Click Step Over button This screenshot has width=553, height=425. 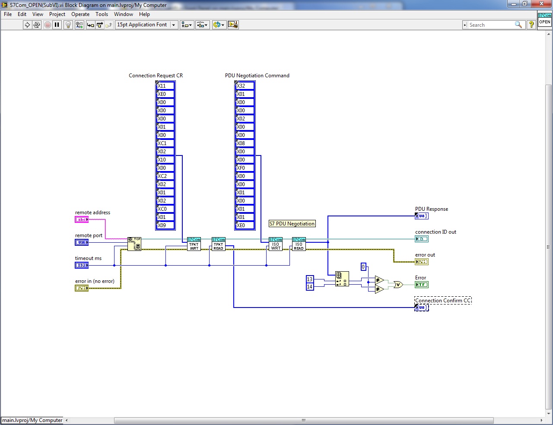pyautogui.click(x=100, y=25)
